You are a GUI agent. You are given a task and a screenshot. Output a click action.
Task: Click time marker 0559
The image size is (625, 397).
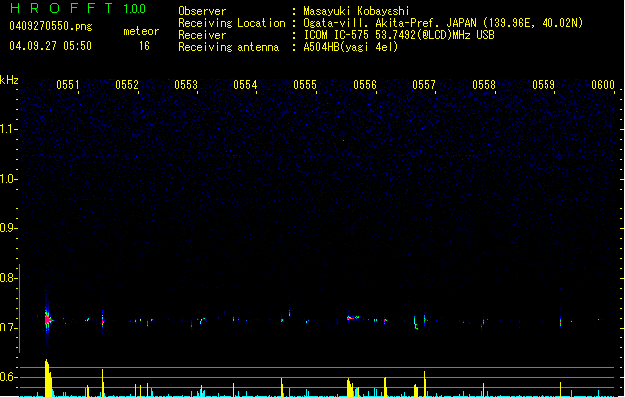tap(544, 85)
